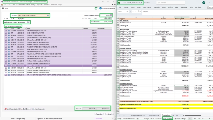
Task: Click the printer icon in MYOB toolbar
Action: 3,8
